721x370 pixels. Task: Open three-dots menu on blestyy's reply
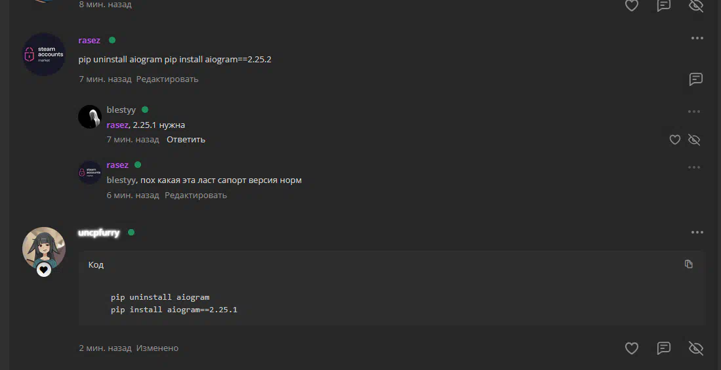point(694,112)
